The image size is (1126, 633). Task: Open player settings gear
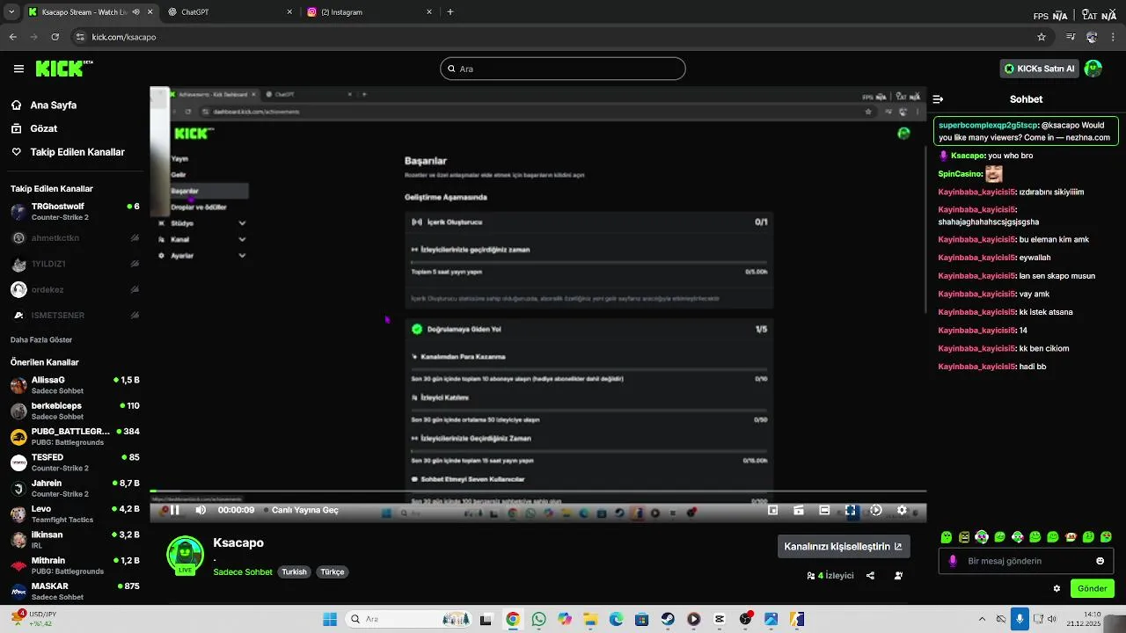[x=902, y=510]
